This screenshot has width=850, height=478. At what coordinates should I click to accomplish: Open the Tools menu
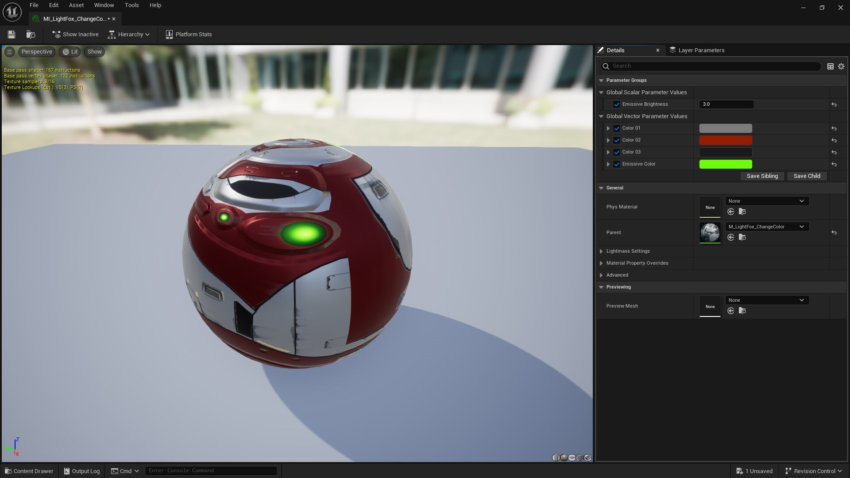[x=131, y=5]
